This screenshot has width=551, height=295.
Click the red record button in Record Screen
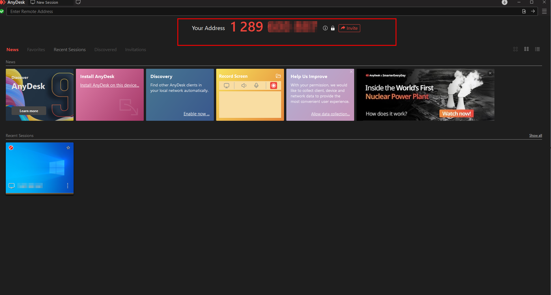click(x=273, y=86)
